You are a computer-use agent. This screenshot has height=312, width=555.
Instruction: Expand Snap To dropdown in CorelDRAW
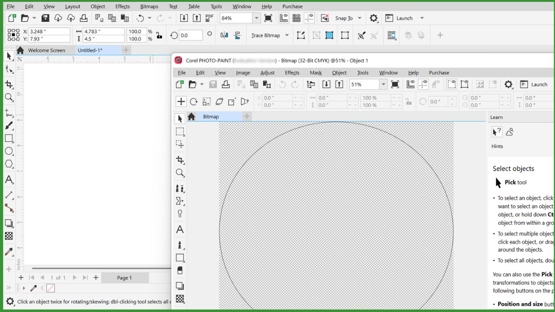(x=360, y=18)
